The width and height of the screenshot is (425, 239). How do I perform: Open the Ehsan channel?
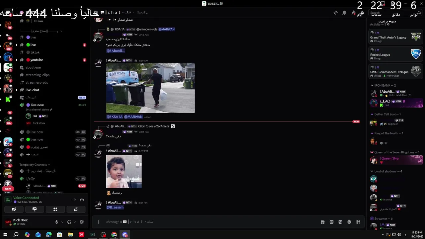[51, 21]
